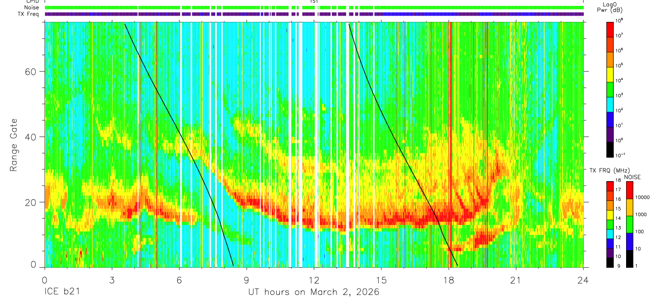The height and width of the screenshot is (303, 656).
Task: Click the '1000' label on NOISE colorbar
Action: click(x=641, y=214)
